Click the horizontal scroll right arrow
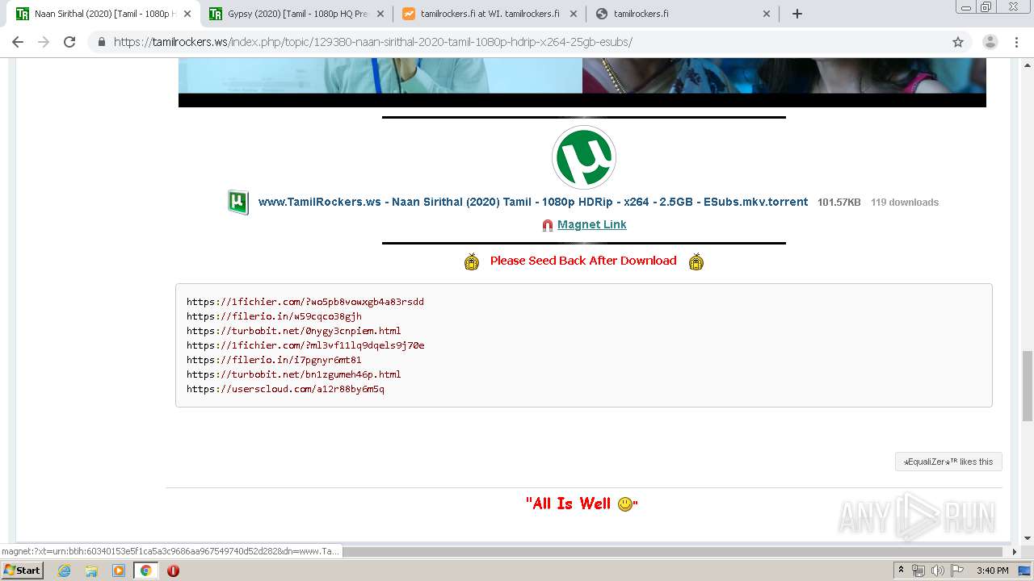This screenshot has height=581, width=1034. click(x=1015, y=552)
